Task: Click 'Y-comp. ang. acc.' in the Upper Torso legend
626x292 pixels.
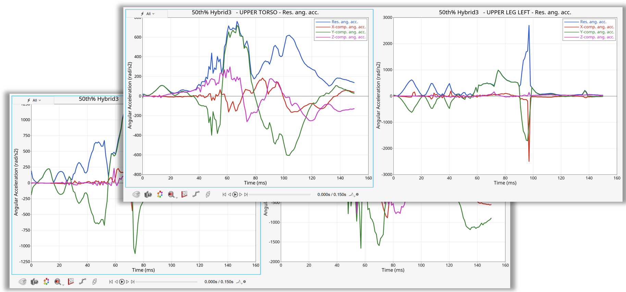Action: [x=348, y=32]
